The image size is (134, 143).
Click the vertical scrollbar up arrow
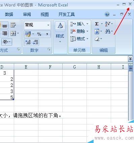pos(131,68)
